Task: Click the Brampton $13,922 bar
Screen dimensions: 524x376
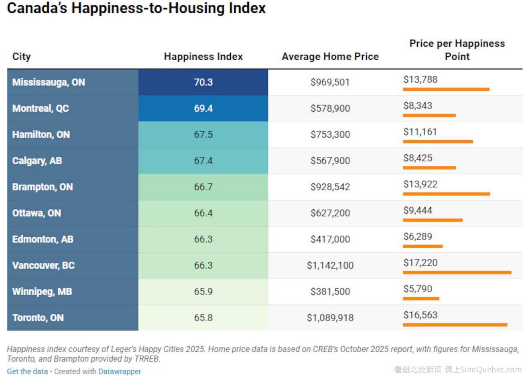Action: 446,194
